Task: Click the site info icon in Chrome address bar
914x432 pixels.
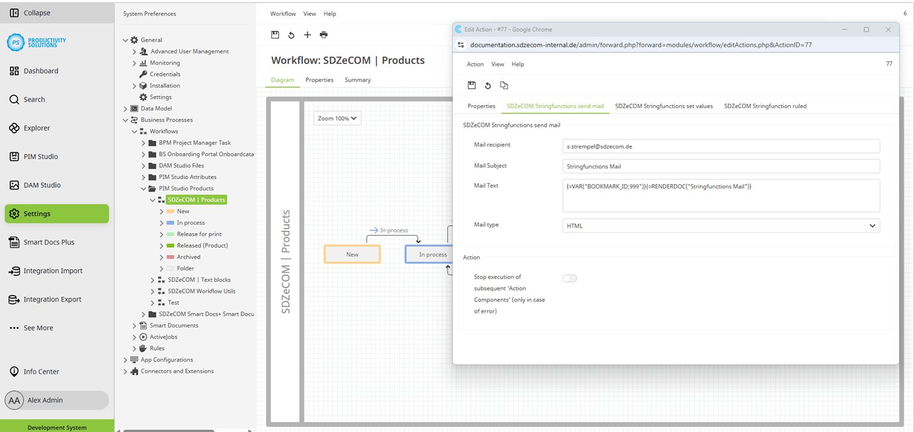Action: coord(461,45)
